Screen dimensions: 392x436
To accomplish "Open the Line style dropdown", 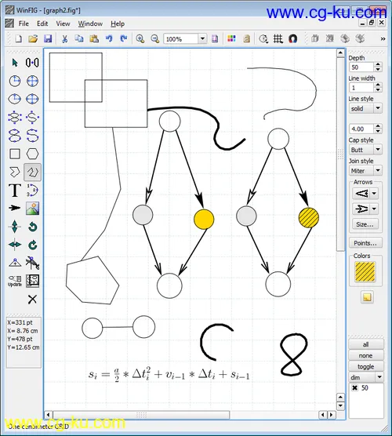I will [378, 108].
